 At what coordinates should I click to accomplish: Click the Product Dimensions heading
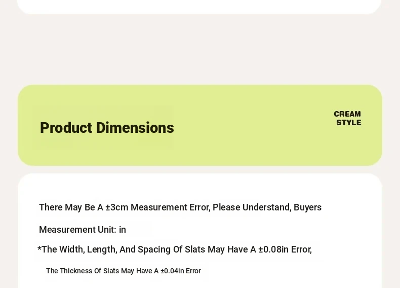tap(107, 128)
